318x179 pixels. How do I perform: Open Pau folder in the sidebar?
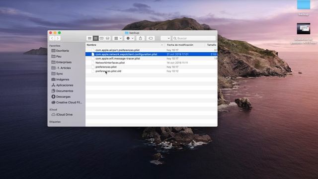(x=59, y=56)
